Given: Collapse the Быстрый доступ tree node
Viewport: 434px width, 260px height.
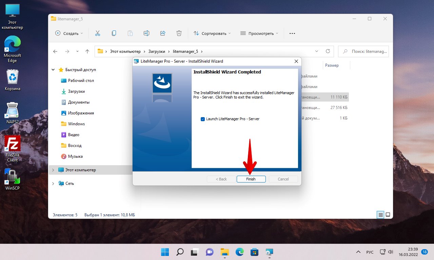Looking at the screenshot, I should click(x=53, y=70).
